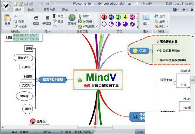Click the vertical scrollbar thumb
This screenshot has width=195, height=134.
coord(192,80)
